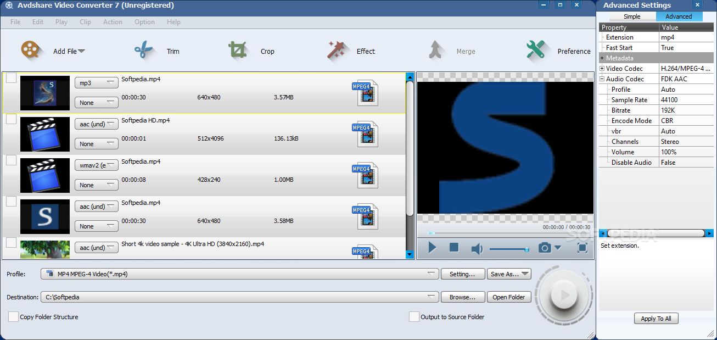Enable Output to Source Folder

(x=414, y=317)
